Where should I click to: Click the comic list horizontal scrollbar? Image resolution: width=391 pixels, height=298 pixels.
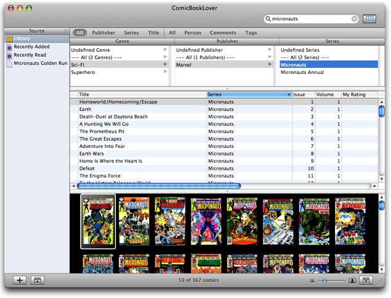(x=159, y=186)
